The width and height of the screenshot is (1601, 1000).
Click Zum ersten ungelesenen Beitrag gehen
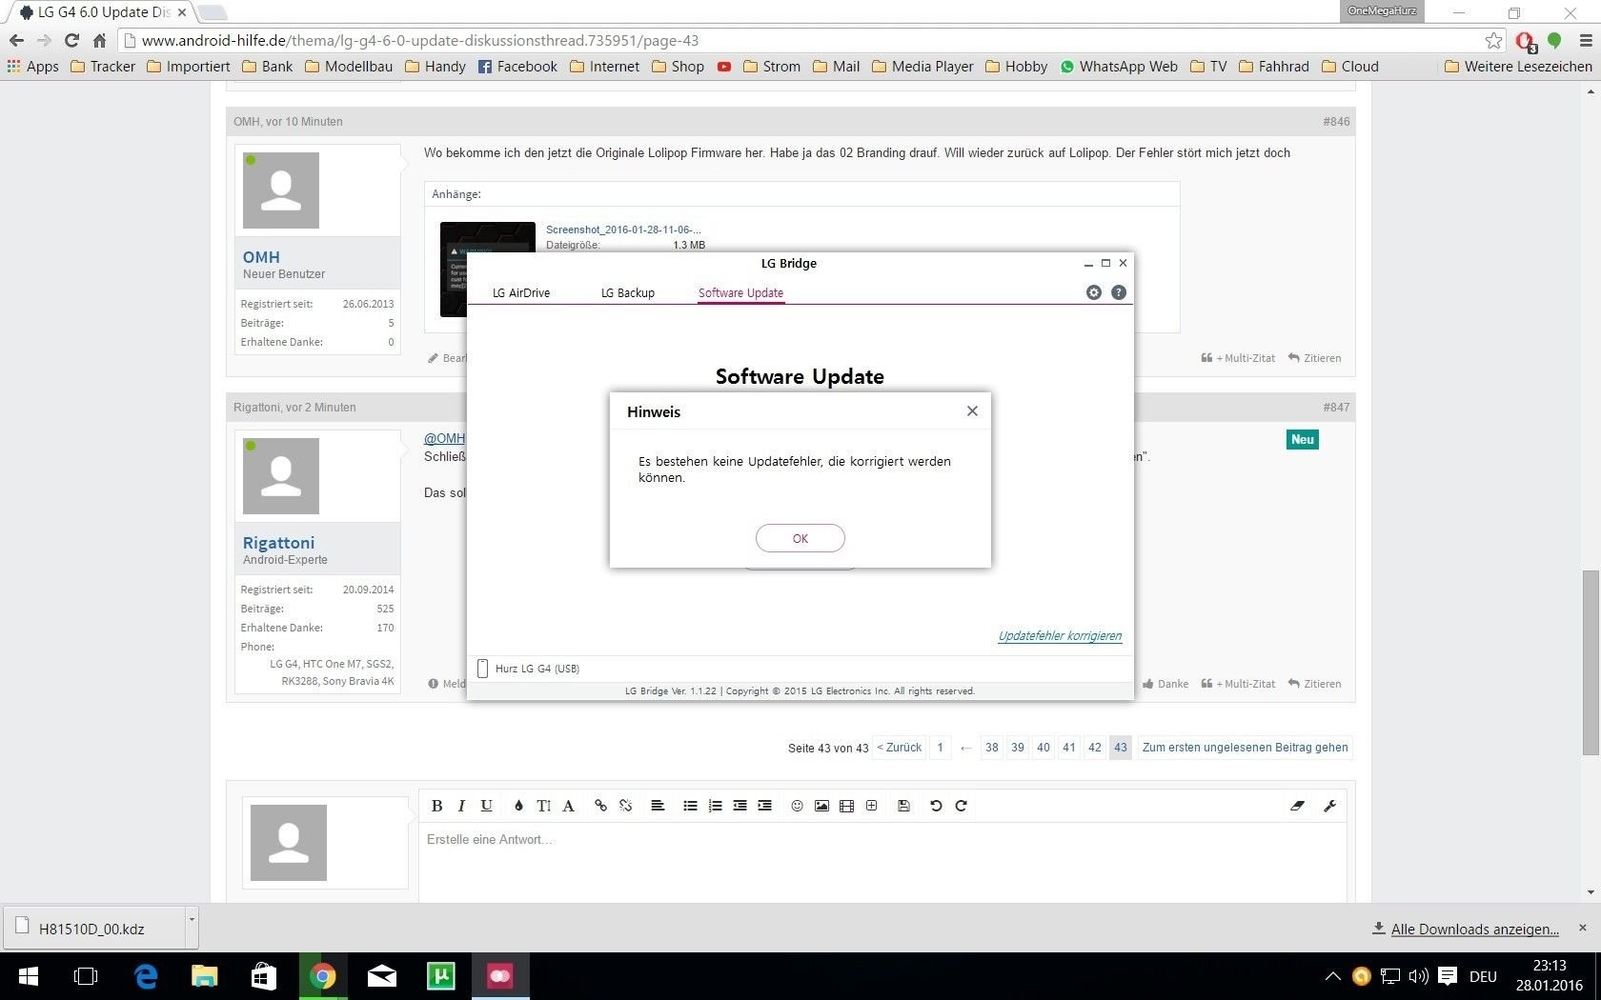tap(1245, 748)
